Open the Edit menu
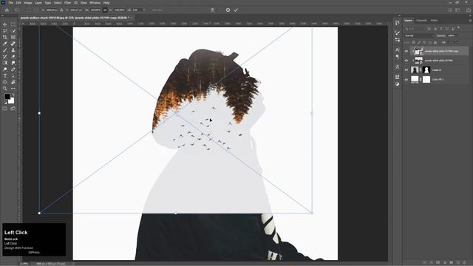 point(18,3)
